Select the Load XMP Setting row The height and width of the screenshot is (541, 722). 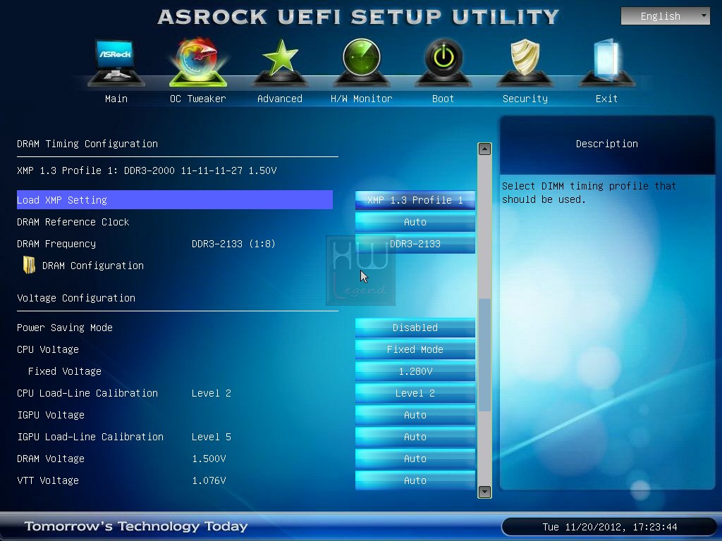175,200
